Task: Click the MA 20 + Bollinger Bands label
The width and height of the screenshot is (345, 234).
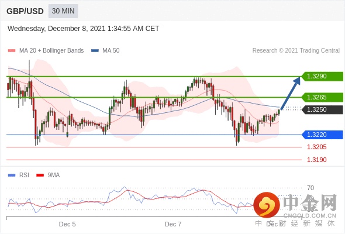Action: [51, 51]
